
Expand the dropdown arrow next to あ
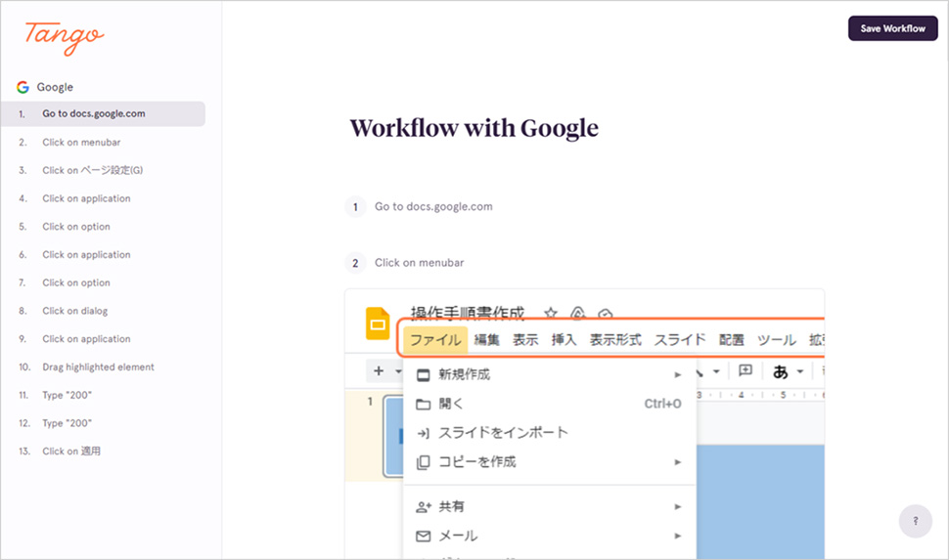coord(799,371)
